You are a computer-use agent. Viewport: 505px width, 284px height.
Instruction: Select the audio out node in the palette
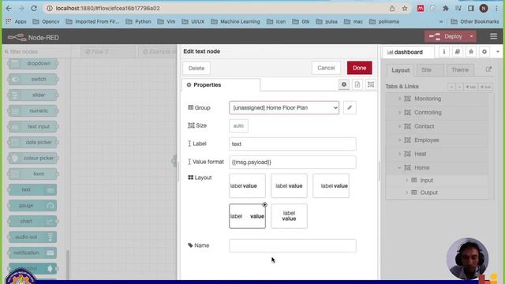tap(32, 237)
